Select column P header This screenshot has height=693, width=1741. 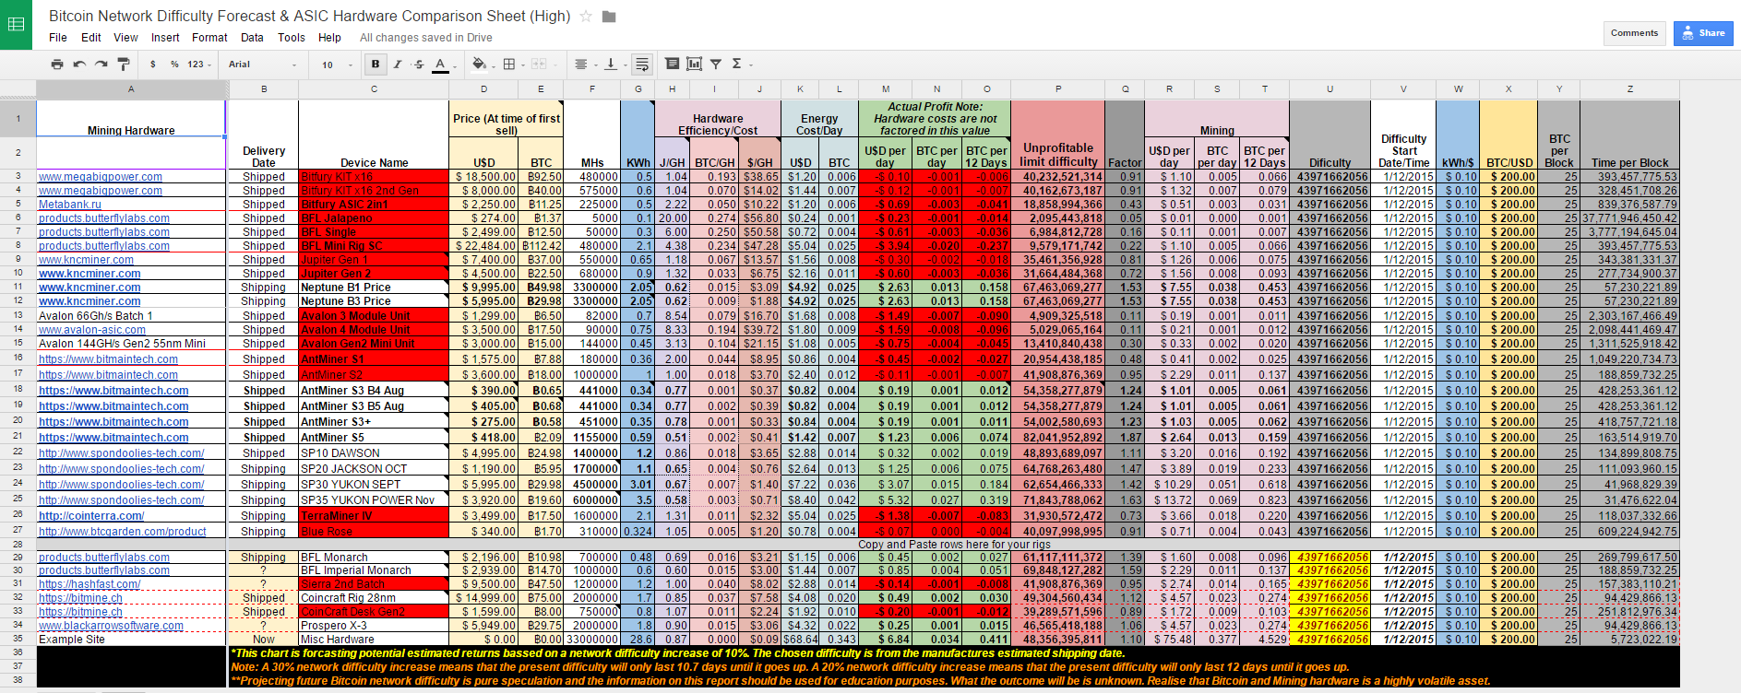click(x=1058, y=89)
